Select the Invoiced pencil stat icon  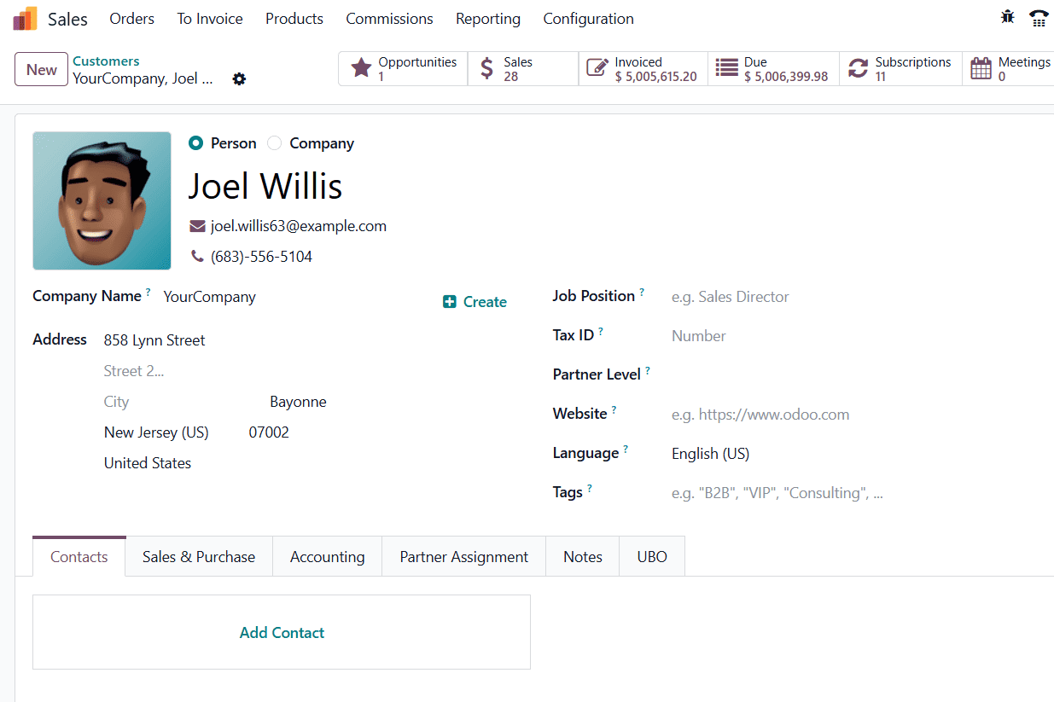[x=597, y=67]
